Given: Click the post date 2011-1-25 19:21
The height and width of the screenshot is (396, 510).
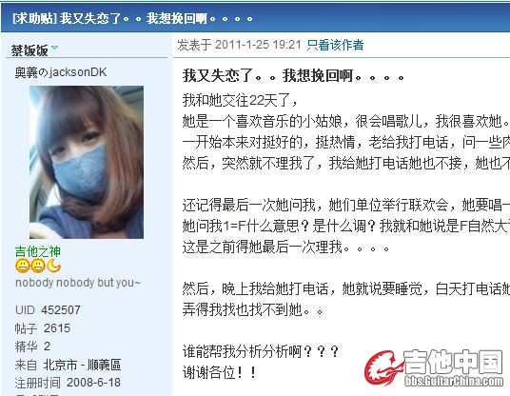Looking at the screenshot, I should pyautogui.click(x=258, y=45).
